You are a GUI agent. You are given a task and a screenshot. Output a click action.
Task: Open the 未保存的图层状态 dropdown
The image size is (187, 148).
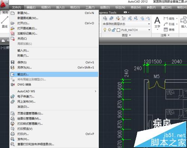tap(126, 24)
